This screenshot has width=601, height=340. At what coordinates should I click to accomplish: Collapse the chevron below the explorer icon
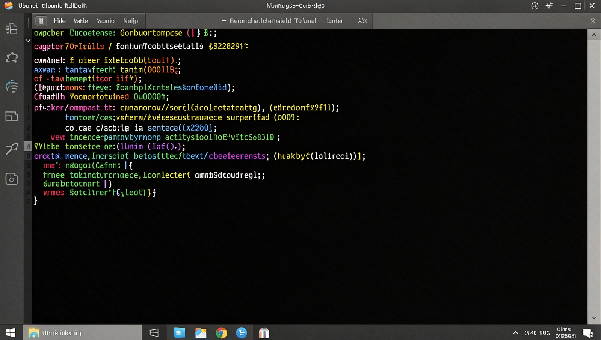(x=28, y=40)
